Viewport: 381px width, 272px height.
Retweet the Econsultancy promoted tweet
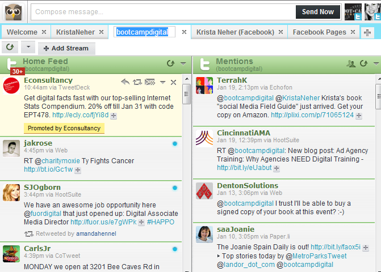(x=137, y=83)
